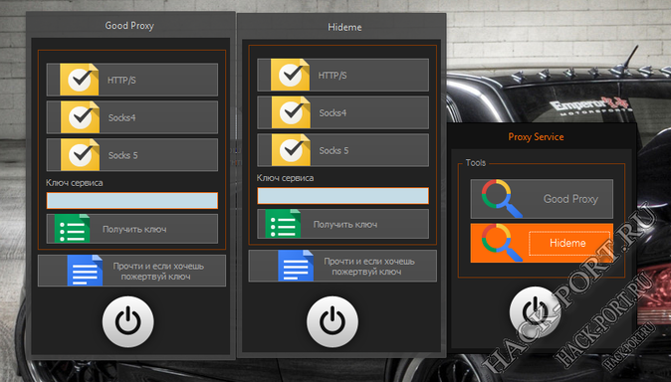The image size is (671, 382).
Task: Click the Good Proxy window title
Action: (x=129, y=26)
